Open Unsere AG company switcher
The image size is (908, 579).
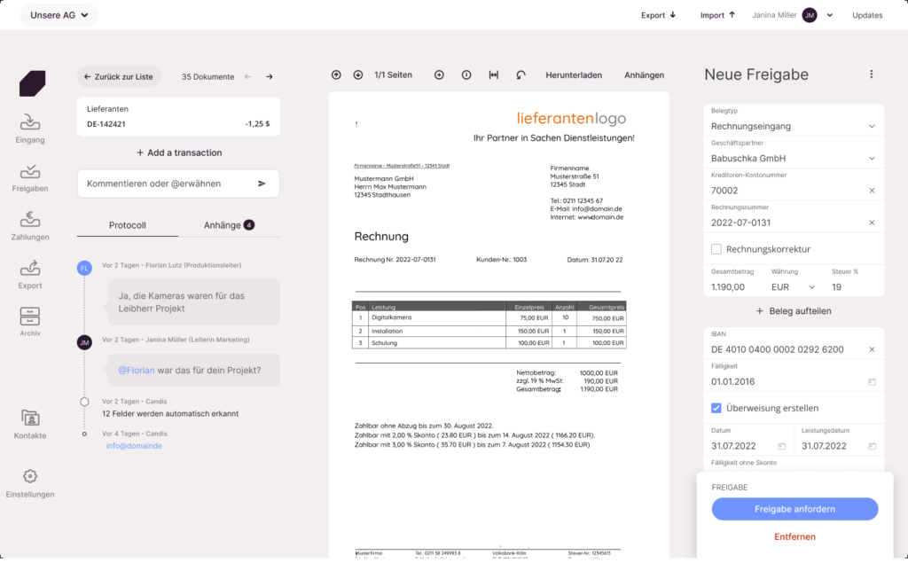(59, 15)
